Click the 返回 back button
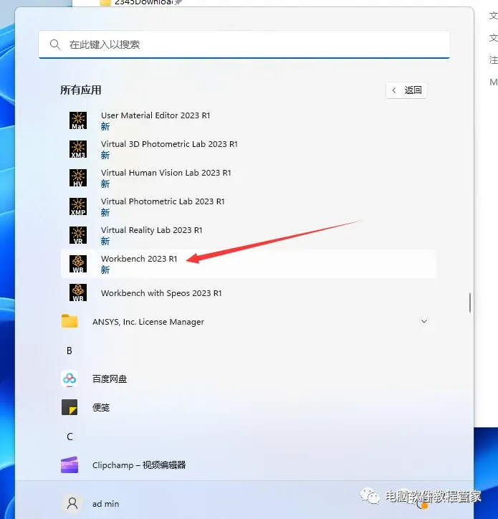The height and width of the screenshot is (519, 498). (x=406, y=90)
